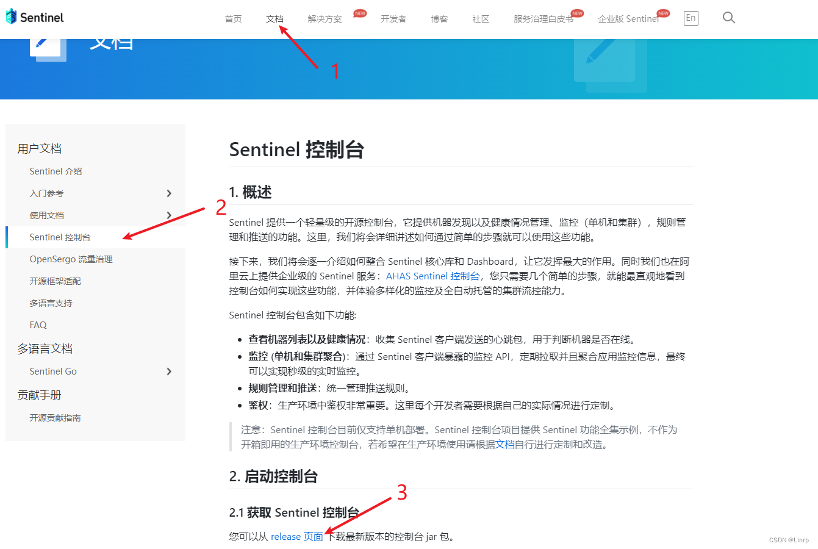Image resolution: width=818 pixels, height=549 pixels.
Task: Open the 企业版 Sentinel nav item
Action: [629, 19]
